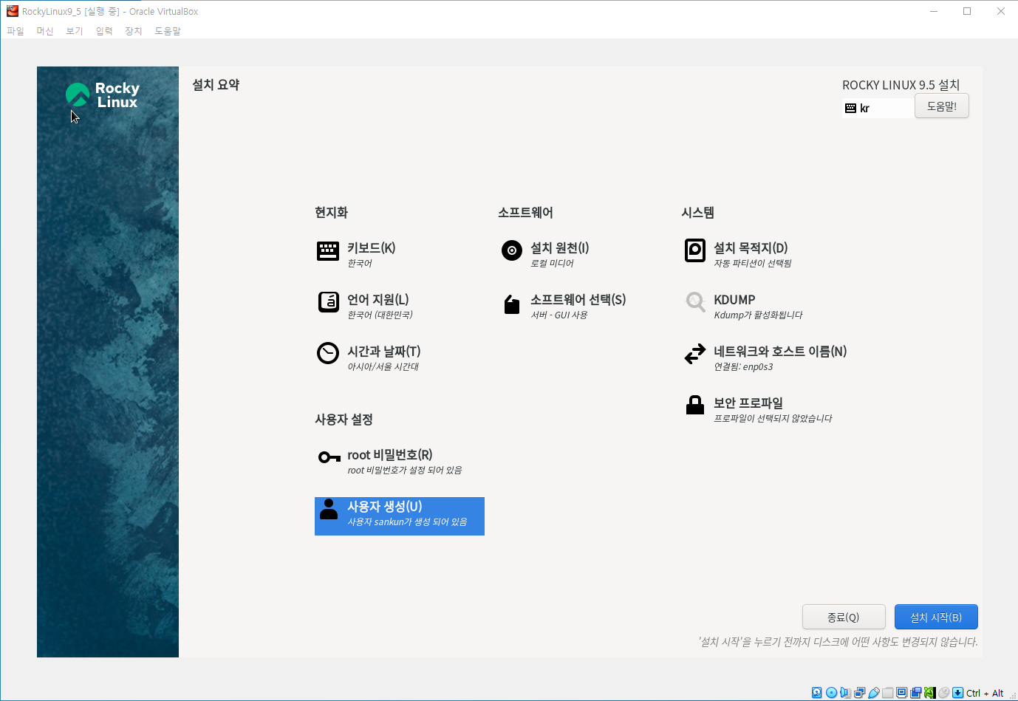The width and height of the screenshot is (1018, 701).
Task: Click '사용자 sankun가 생성 되어 있음' text
Action: [408, 522]
